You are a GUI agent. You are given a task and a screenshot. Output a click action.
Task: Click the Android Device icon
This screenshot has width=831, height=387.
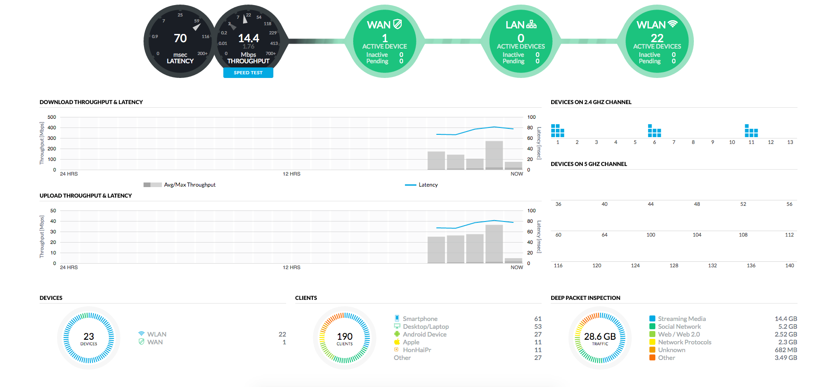[397, 334]
